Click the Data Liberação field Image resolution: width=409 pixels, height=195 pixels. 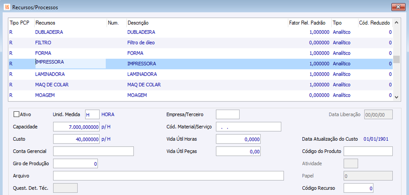(x=378, y=114)
